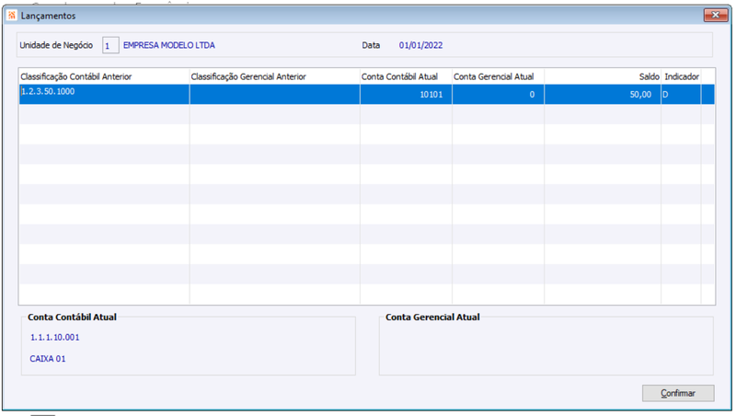The image size is (736, 416).
Task: Click the Unidade de Negócio label
Action: point(56,45)
